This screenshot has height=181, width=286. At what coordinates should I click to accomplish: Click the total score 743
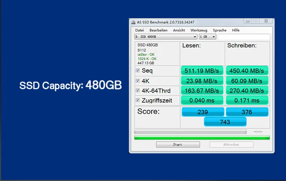click(225, 122)
